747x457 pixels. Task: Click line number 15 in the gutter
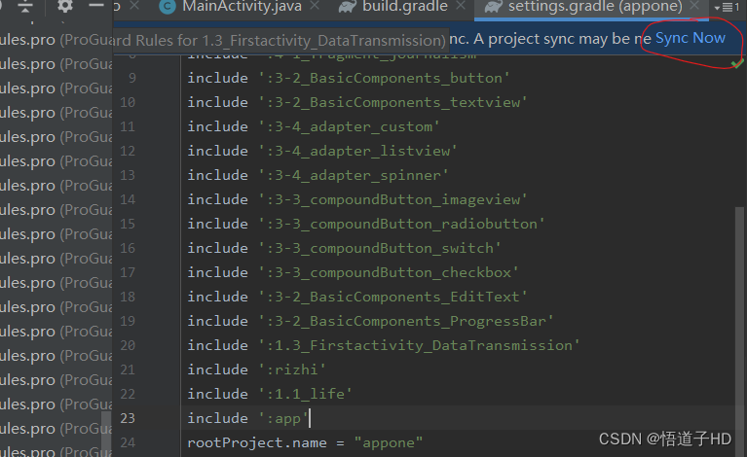click(128, 224)
